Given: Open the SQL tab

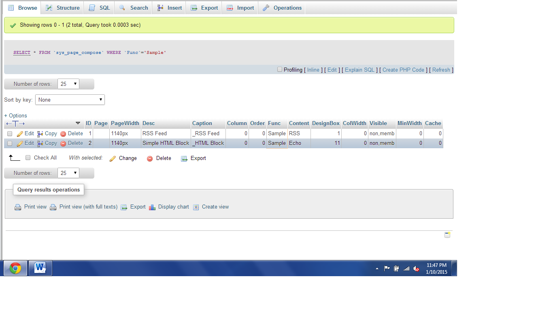Looking at the screenshot, I should 100,8.
